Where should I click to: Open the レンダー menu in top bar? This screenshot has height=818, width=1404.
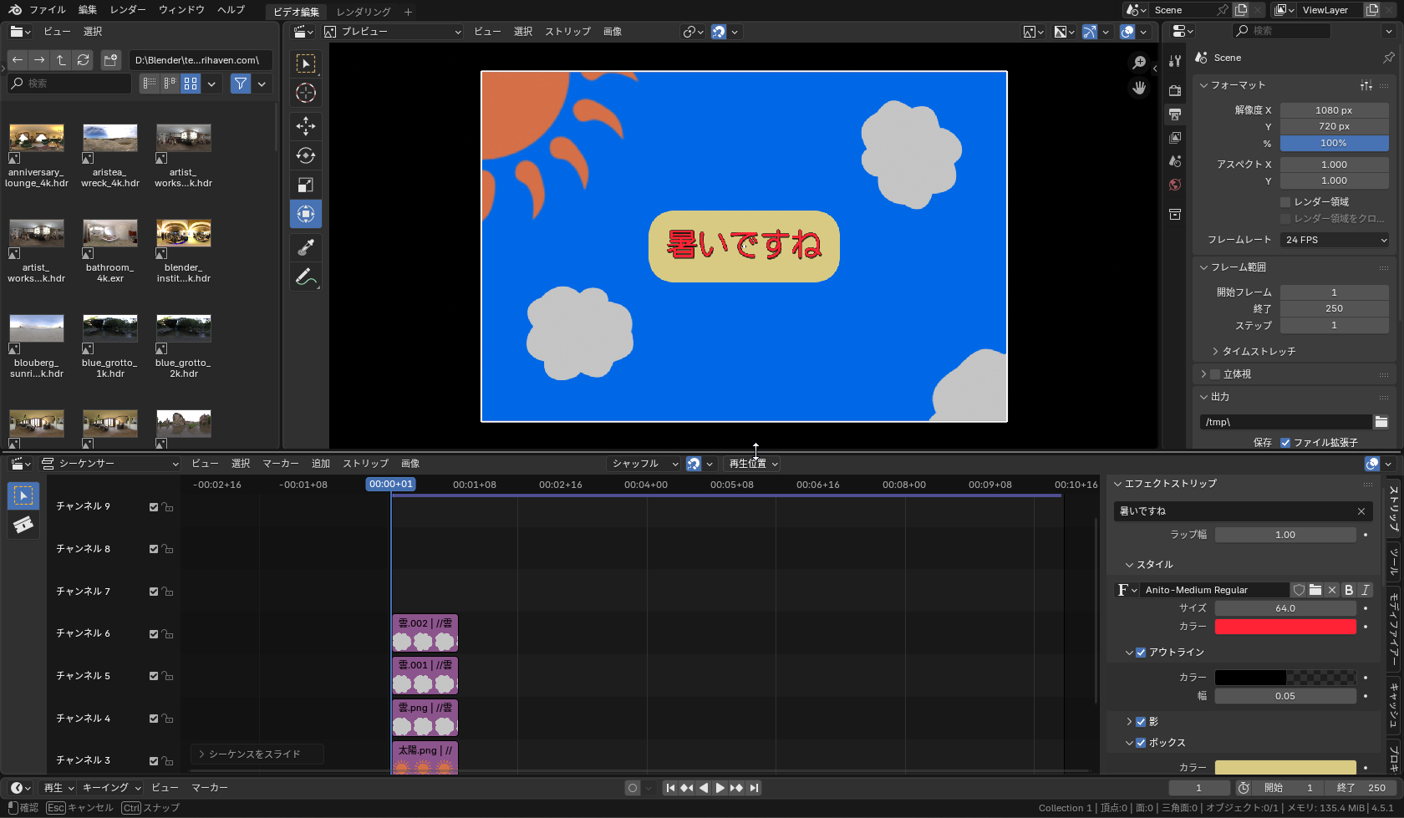[128, 10]
